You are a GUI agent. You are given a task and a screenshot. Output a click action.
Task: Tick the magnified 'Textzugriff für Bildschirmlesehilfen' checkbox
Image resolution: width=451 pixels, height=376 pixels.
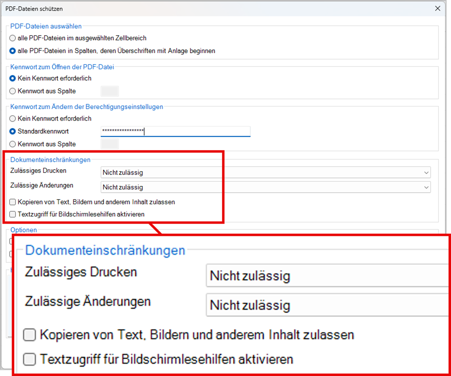click(x=30, y=359)
